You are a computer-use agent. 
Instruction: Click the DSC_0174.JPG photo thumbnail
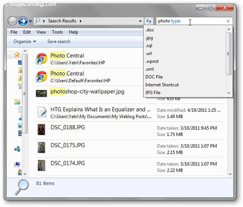pyautogui.click(x=41, y=165)
